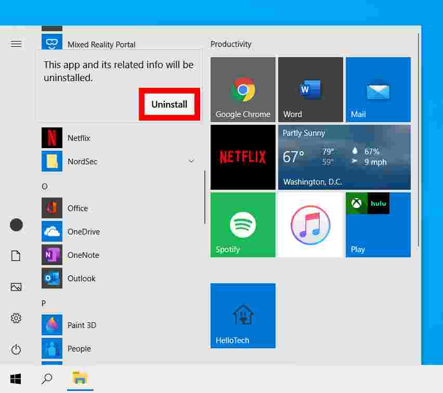
Task: Open the Pictures sidebar icon
Action: click(16, 287)
